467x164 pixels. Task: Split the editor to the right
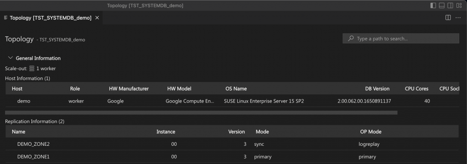448,18
